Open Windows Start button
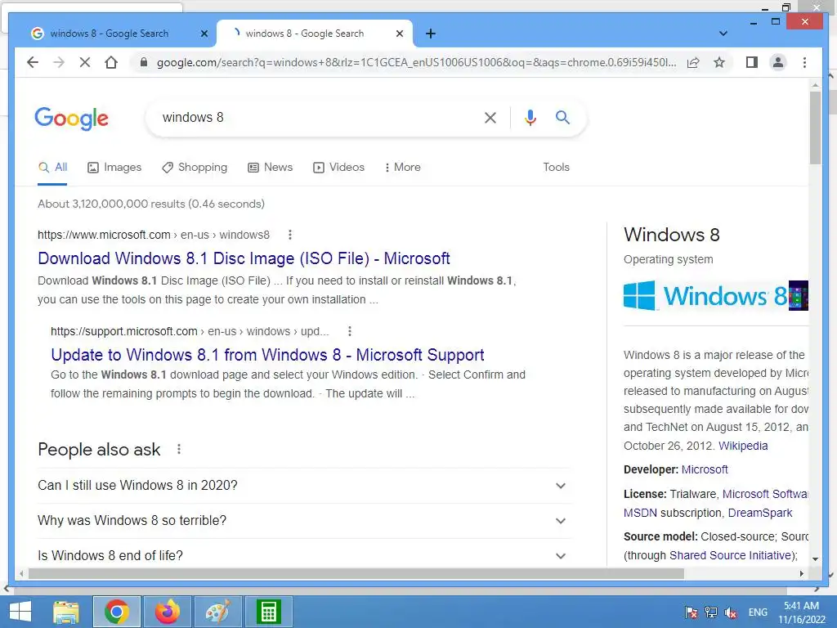The height and width of the screenshot is (628, 837). [x=20, y=612]
